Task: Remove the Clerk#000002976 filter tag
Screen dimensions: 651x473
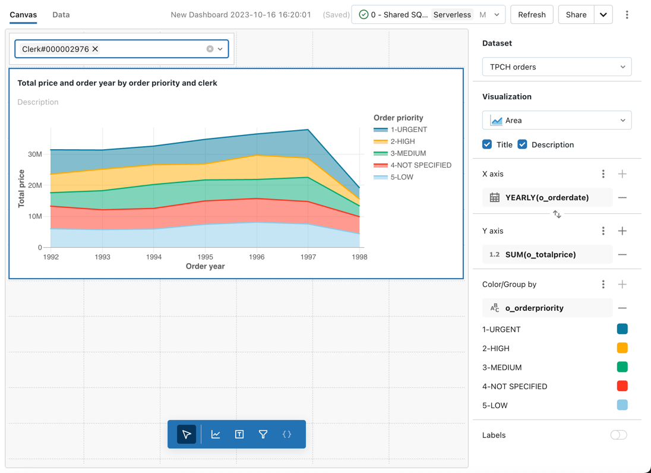Action: 95,49
